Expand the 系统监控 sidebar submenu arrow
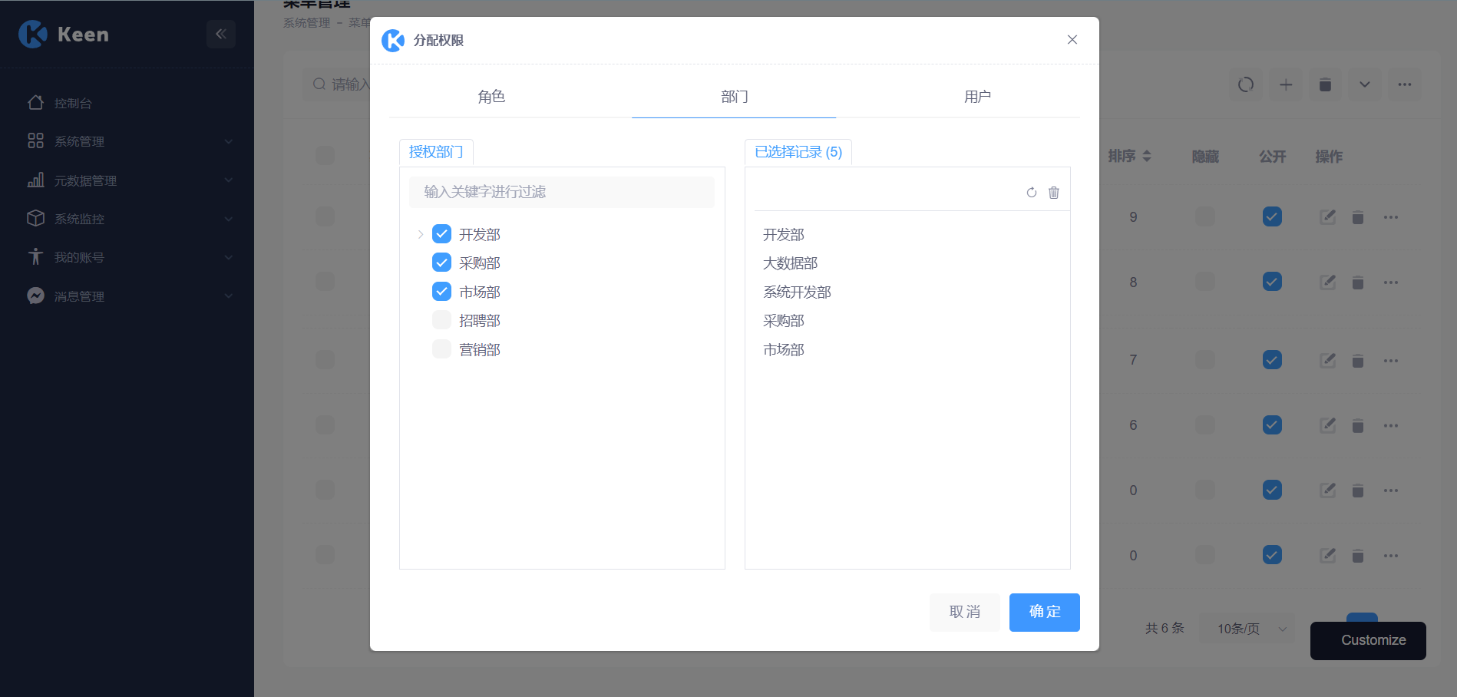 pyautogui.click(x=228, y=219)
